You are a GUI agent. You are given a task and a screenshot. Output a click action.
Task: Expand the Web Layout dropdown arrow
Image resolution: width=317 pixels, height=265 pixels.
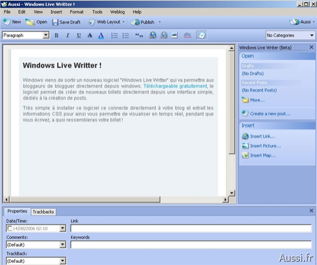pos(123,22)
